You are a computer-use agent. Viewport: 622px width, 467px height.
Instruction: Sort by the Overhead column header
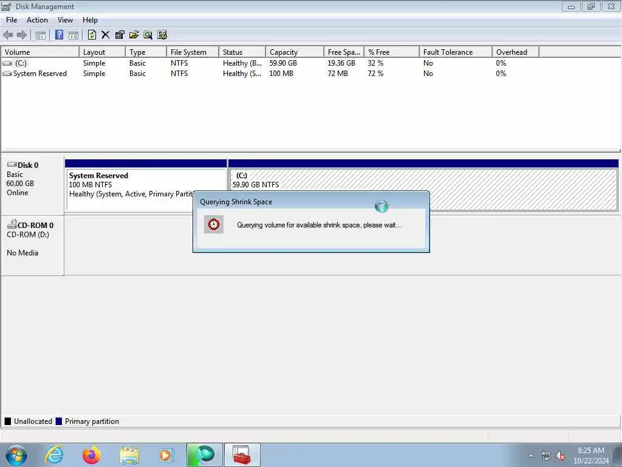coord(516,52)
